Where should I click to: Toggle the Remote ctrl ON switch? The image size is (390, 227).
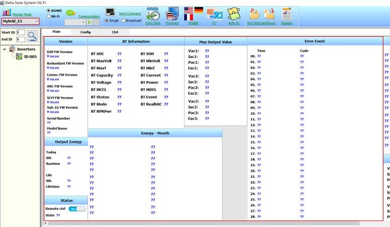(77, 209)
